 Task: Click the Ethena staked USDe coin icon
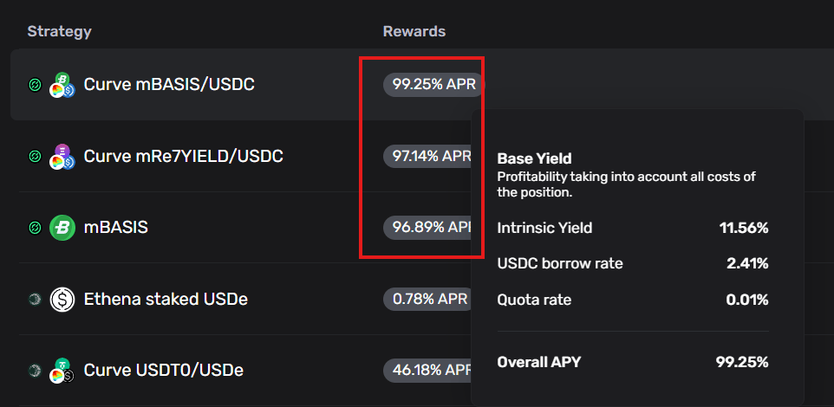62,300
